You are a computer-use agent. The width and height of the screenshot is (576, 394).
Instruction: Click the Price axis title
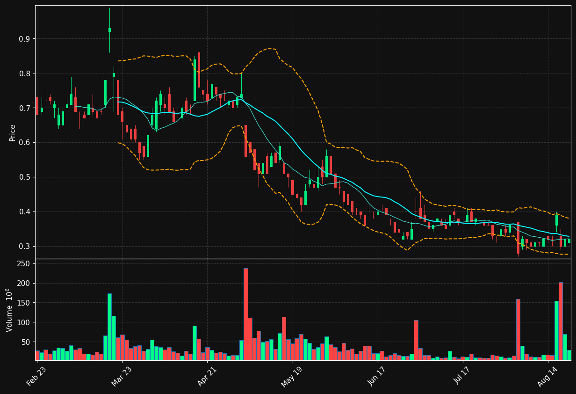[13, 132]
